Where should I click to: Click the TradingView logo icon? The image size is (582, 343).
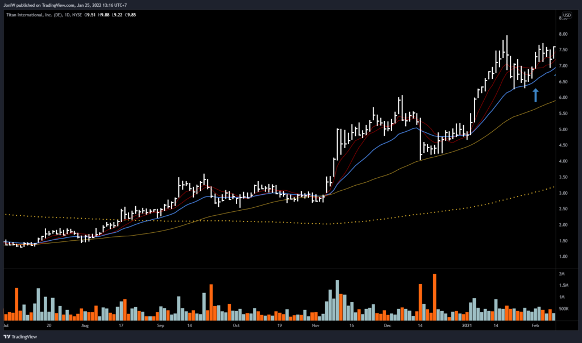click(7, 336)
